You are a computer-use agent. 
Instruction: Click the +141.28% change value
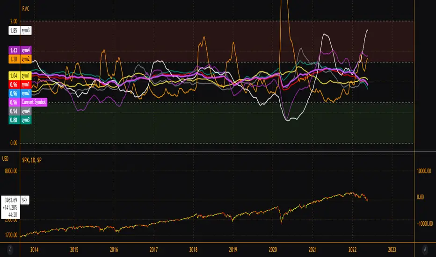pos(10,207)
